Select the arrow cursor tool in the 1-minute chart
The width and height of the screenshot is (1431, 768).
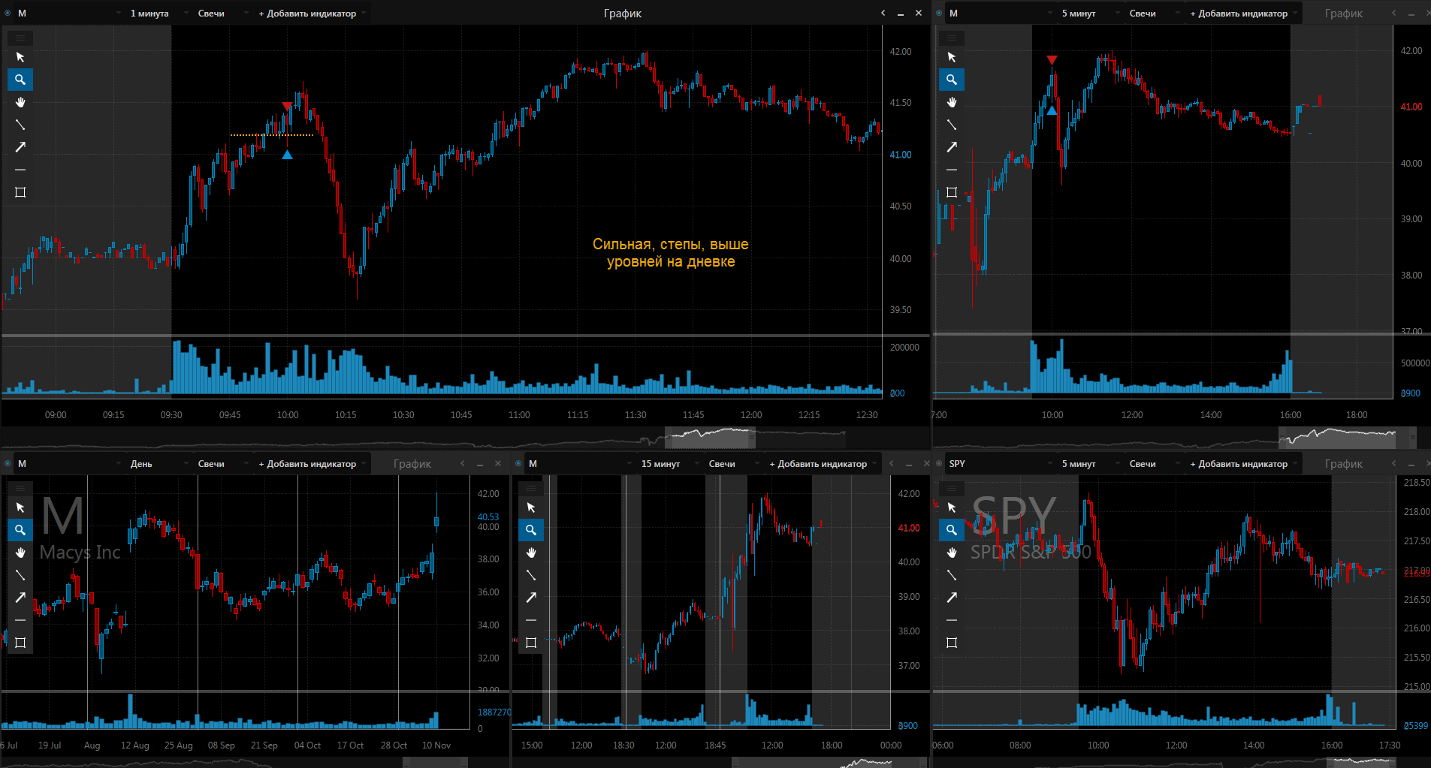click(20, 57)
